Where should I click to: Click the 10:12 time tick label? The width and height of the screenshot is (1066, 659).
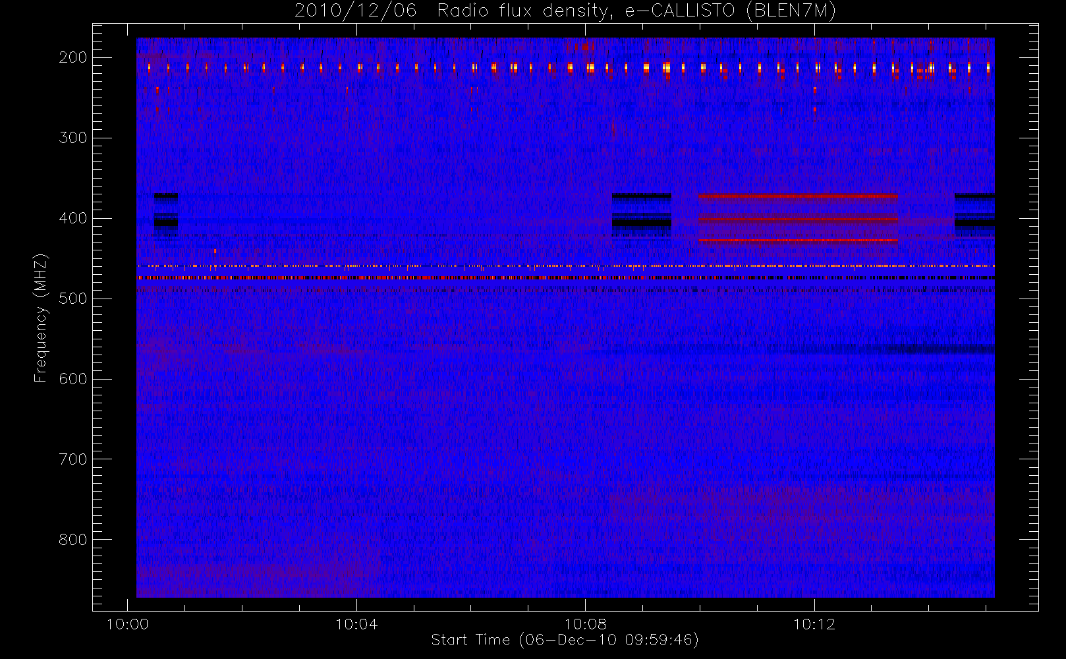(814, 624)
